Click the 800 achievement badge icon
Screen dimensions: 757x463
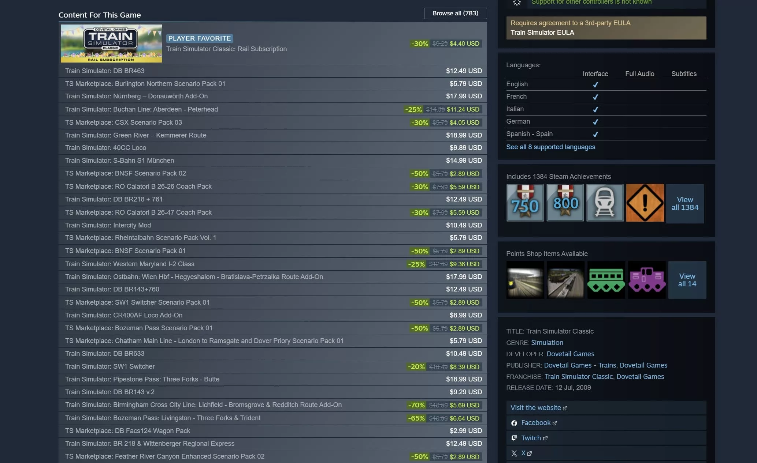click(x=565, y=203)
